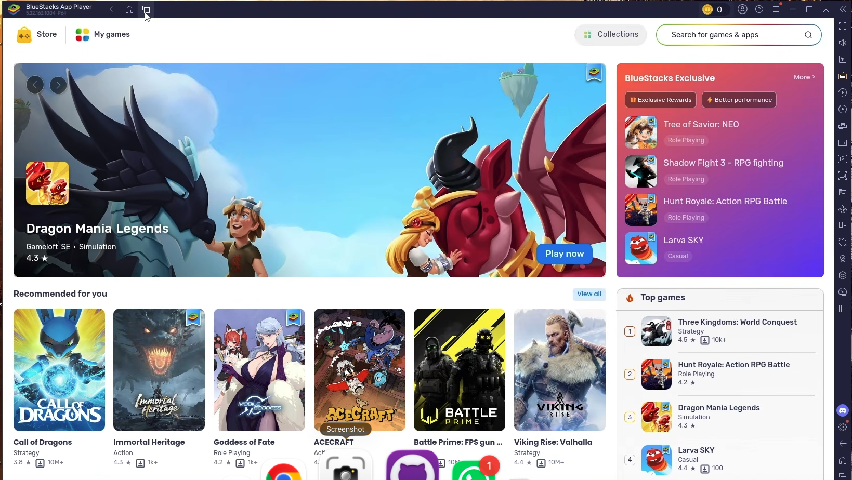Click the airplane icon in sidebar
Screen dimensions: 852x480
tap(843, 209)
